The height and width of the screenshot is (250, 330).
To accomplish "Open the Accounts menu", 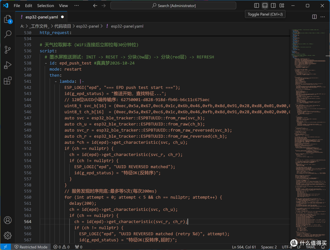I will point(8,220).
